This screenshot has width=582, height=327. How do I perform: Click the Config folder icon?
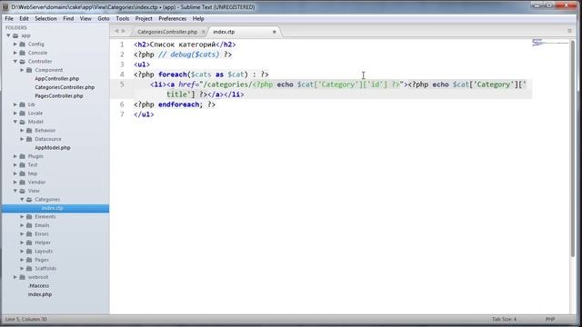22,45
